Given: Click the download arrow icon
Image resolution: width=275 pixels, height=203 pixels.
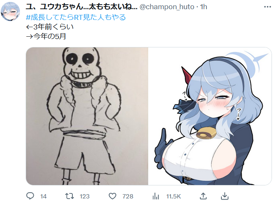Looking at the screenshot, I should pyautogui.click(x=224, y=196).
